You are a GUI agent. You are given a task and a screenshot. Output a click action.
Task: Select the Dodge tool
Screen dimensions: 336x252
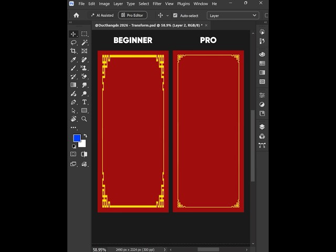click(84, 93)
